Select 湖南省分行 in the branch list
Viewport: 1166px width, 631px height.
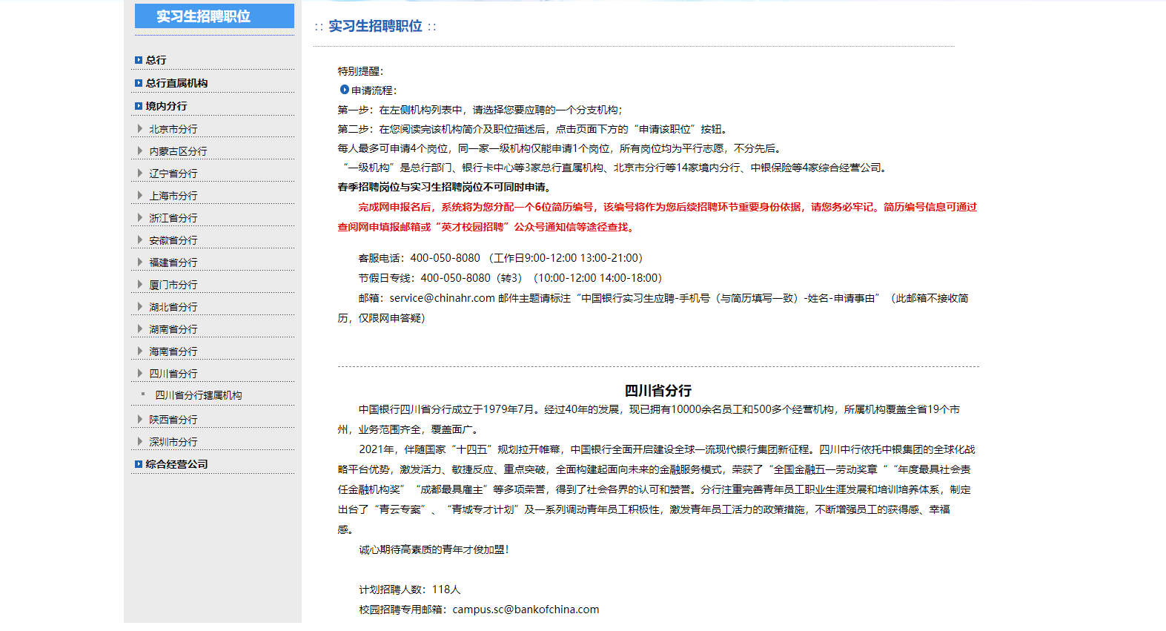click(173, 329)
